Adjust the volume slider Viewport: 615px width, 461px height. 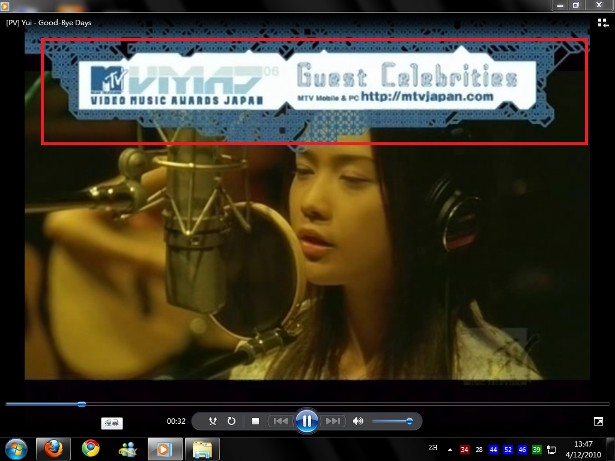pos(392,421)
